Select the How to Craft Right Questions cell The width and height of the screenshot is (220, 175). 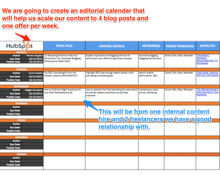pyautogui.click(x=64, y=95)
